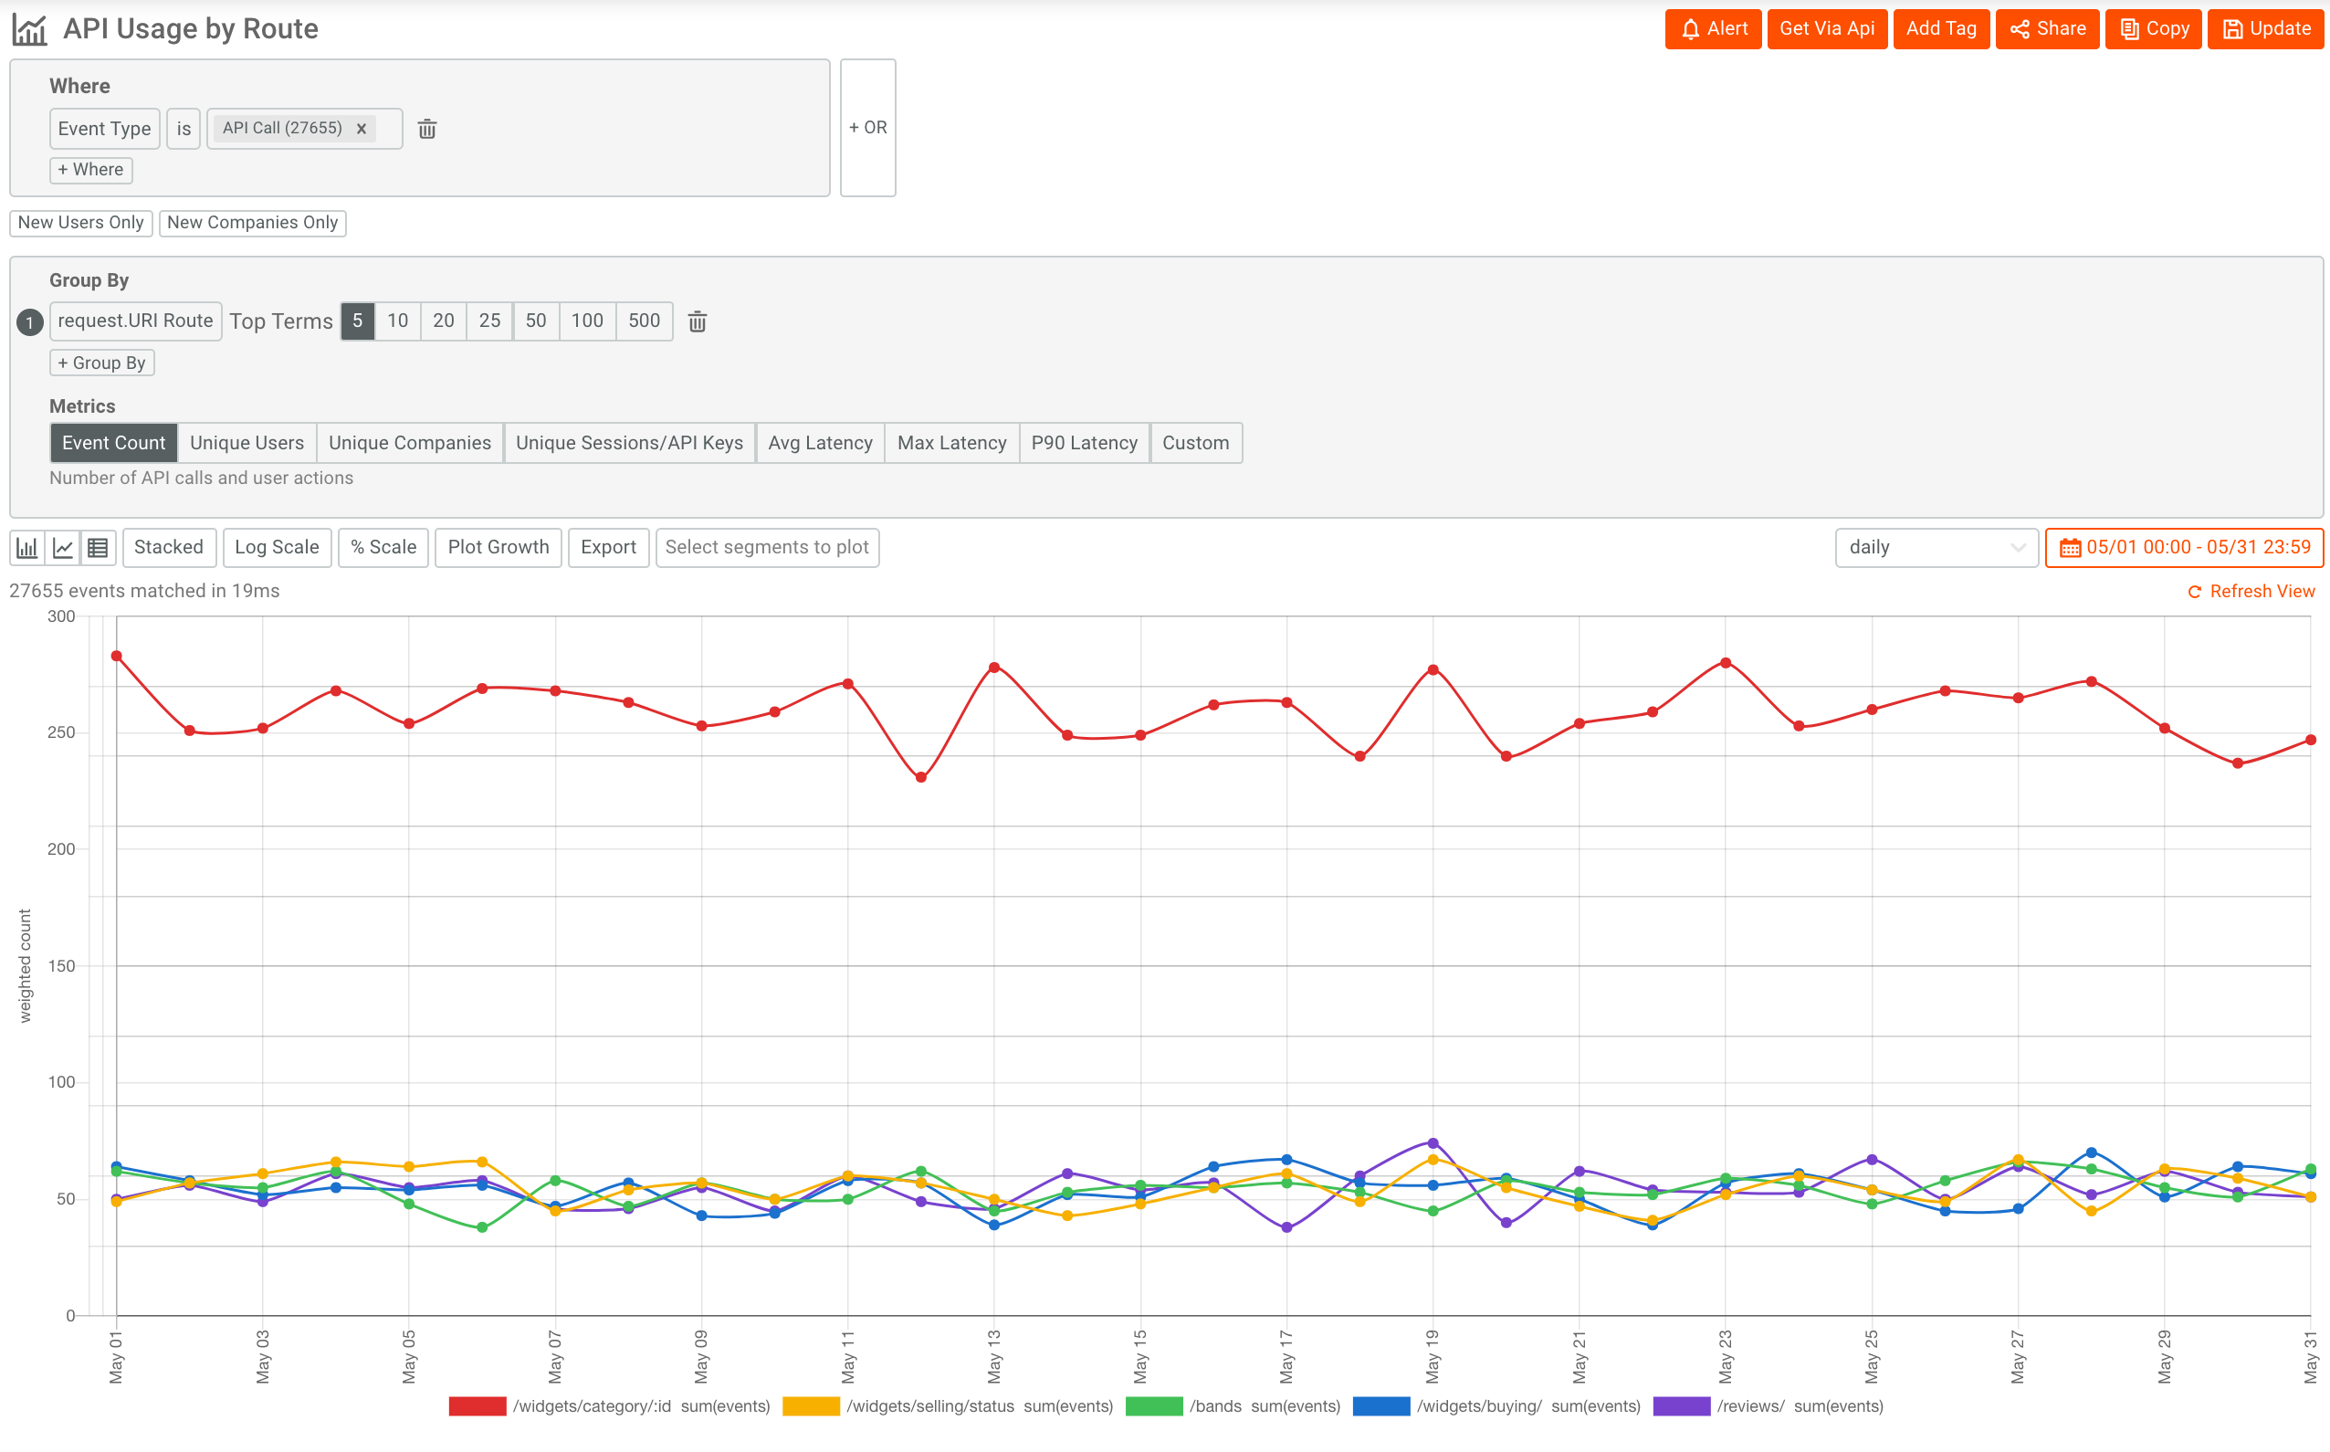The image size is (2330, 1452).
Task: Open the daily interval dropdown
Action: 1936,547
